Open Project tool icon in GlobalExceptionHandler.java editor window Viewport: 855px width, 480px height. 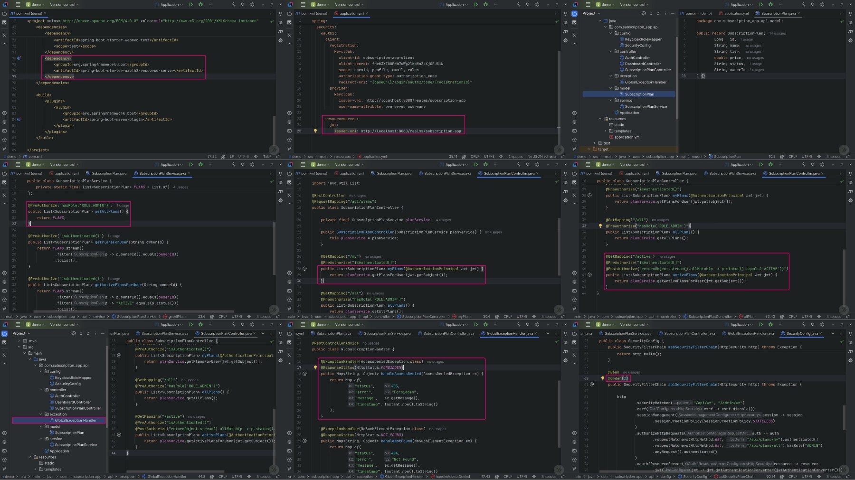pyautogui.click(x=289, y=333)
